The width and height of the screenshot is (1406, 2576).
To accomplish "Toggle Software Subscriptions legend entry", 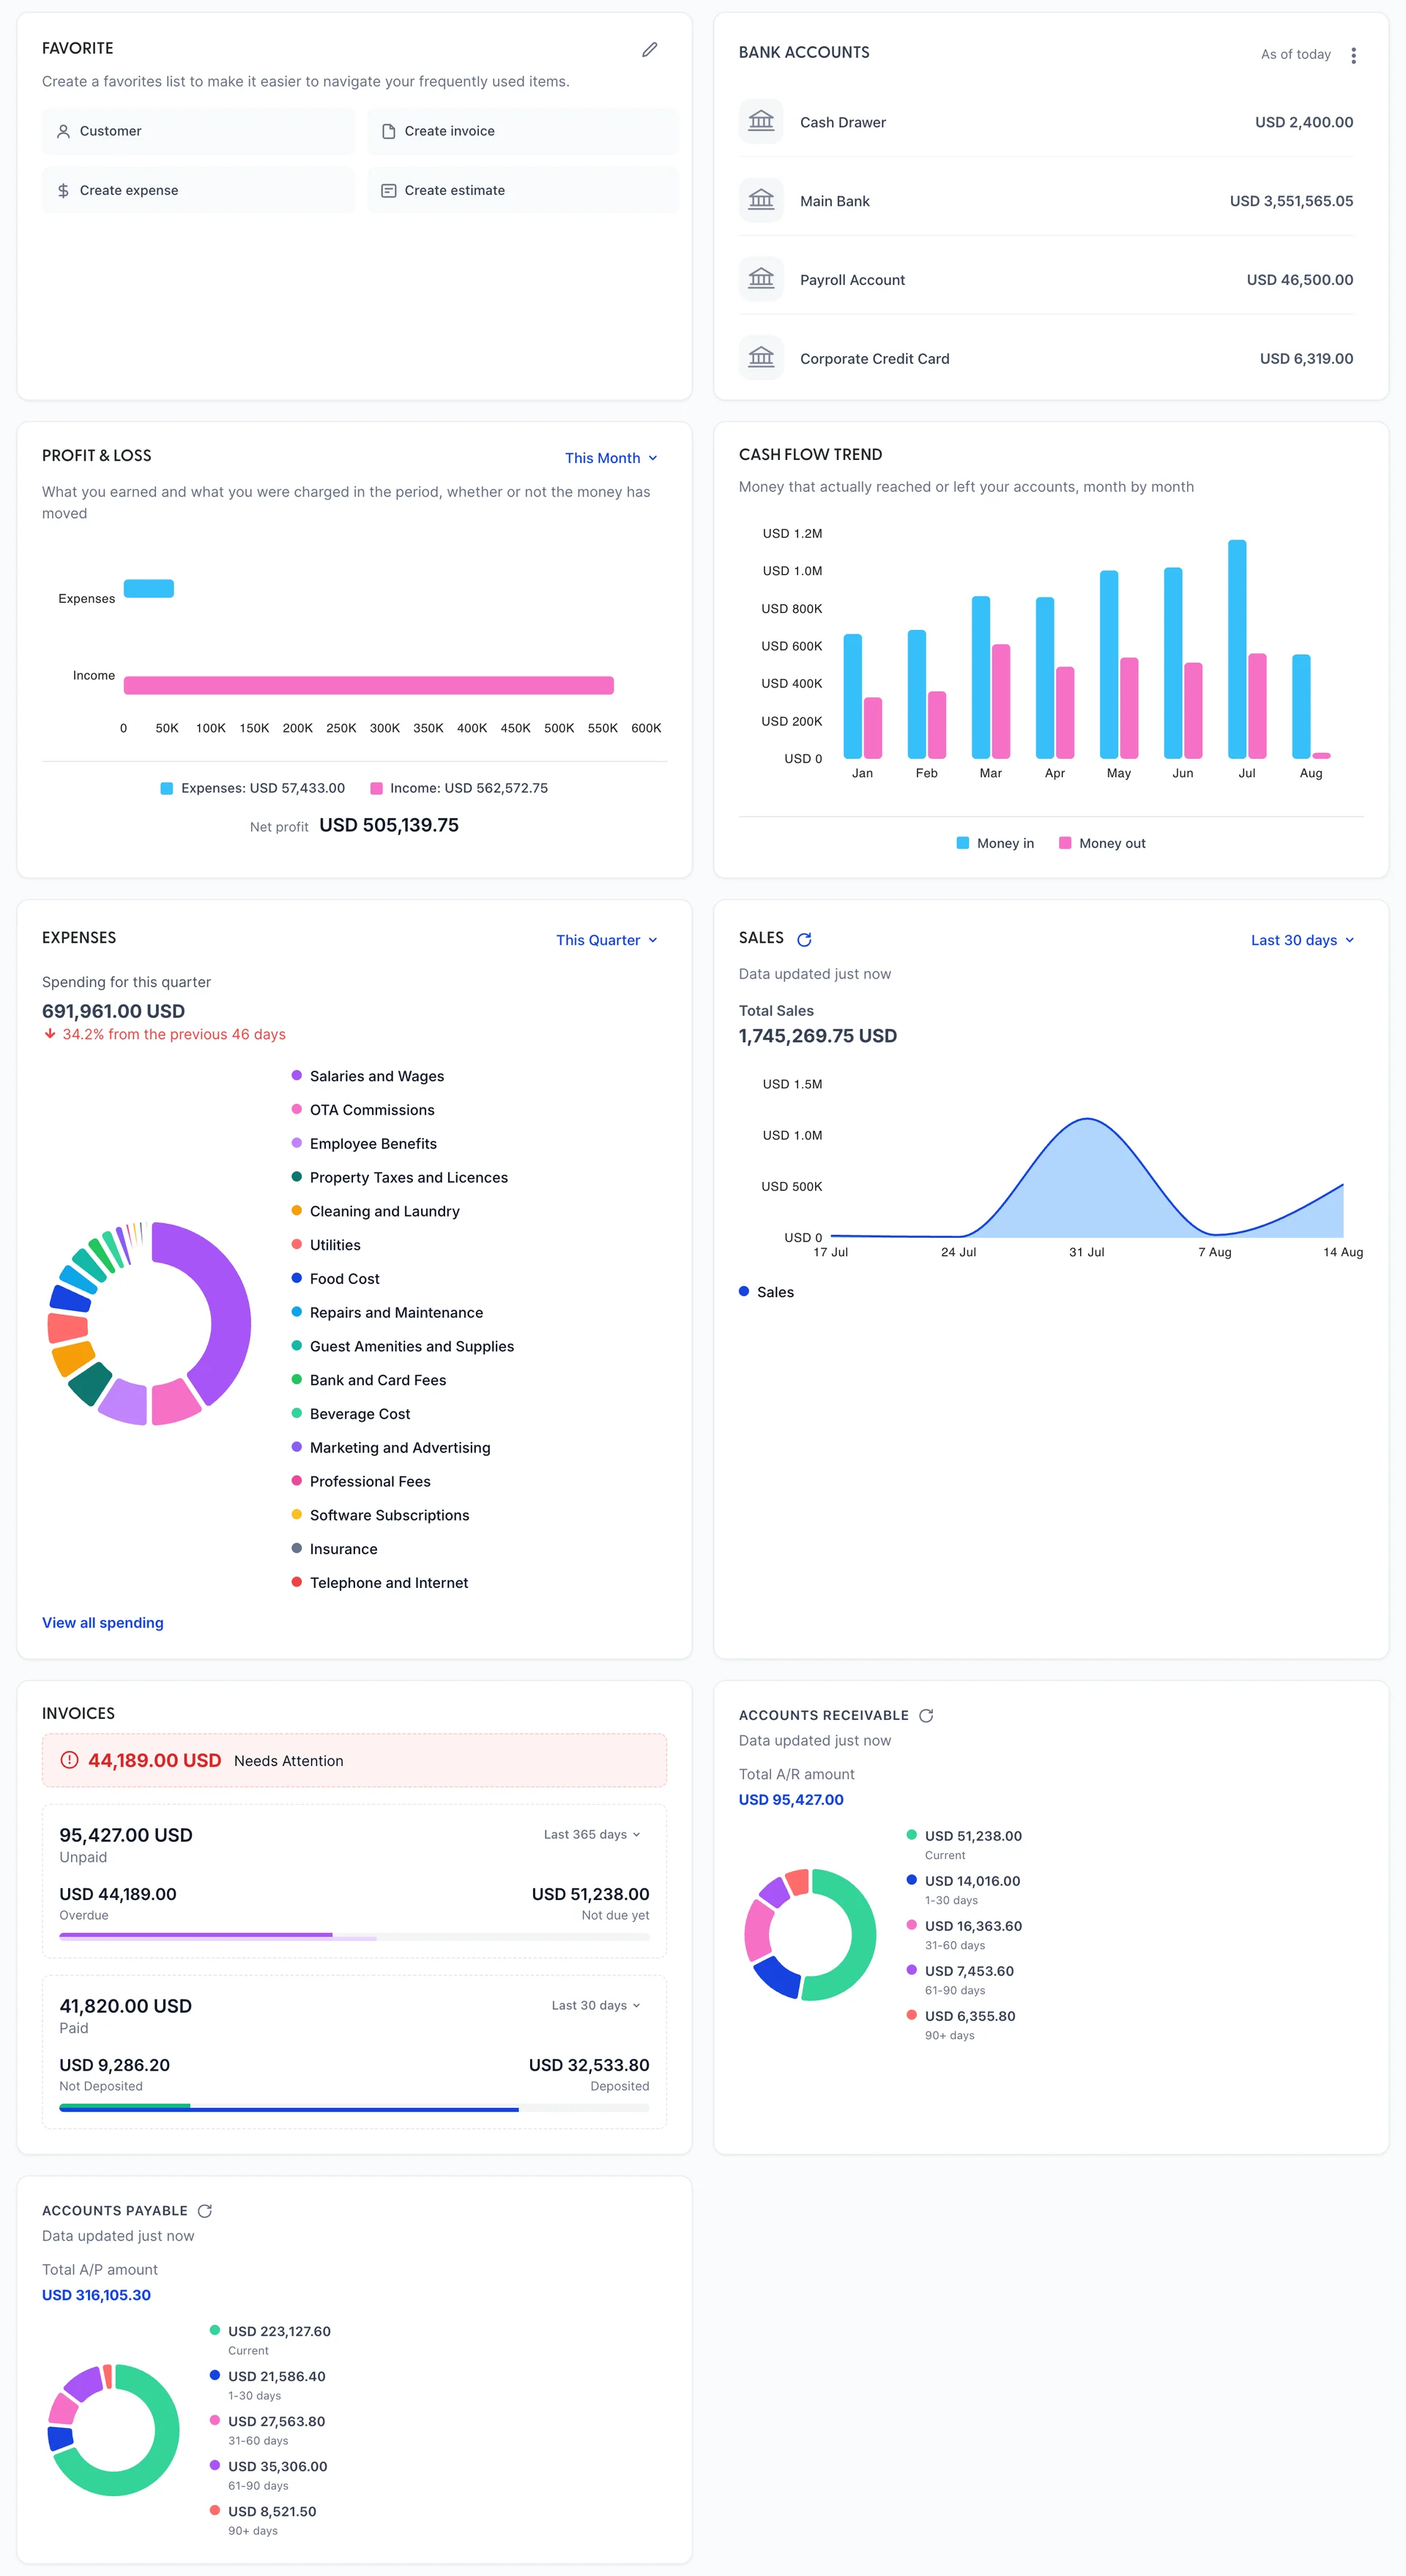I will pos(380,1515).
